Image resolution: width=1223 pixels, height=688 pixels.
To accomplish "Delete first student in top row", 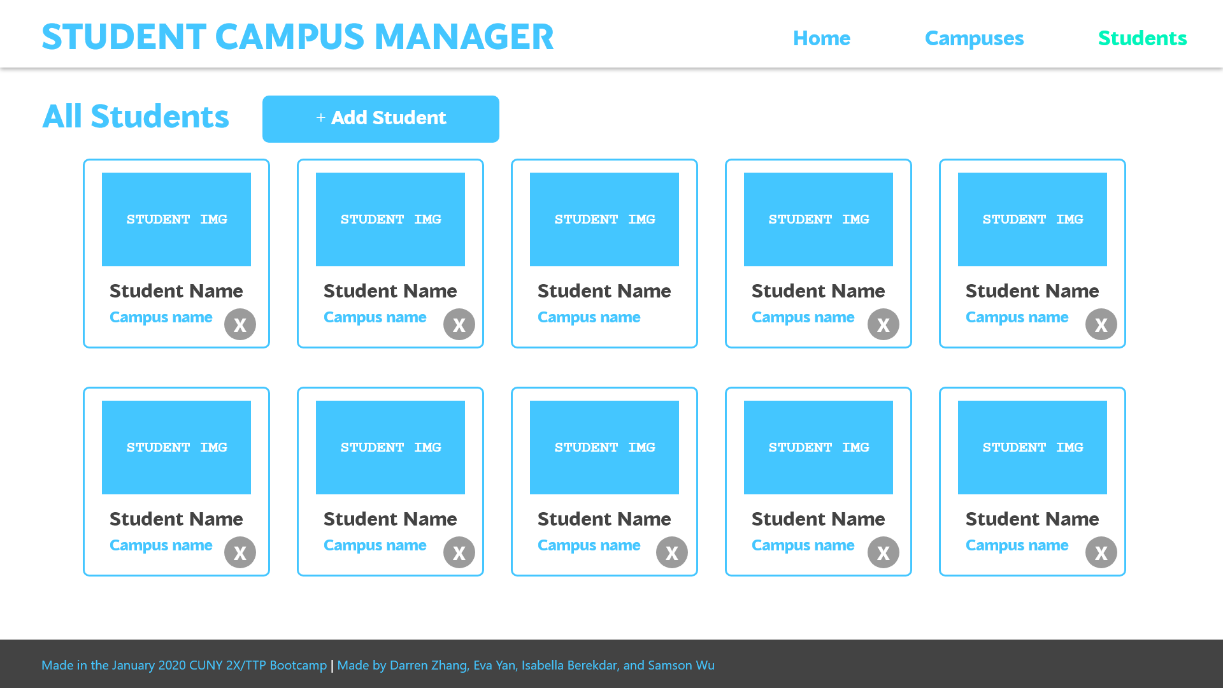I will 240,324.
